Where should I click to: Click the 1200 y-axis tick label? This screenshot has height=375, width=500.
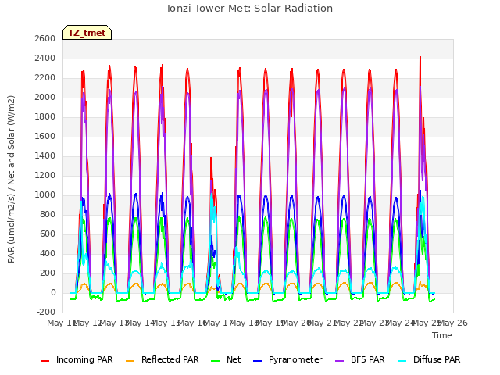45,175
